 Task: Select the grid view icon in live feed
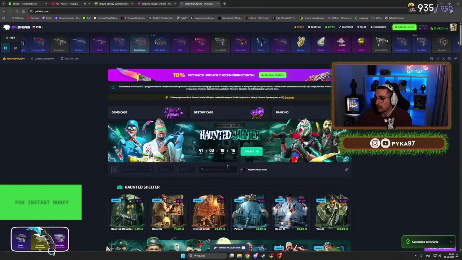tap(5, 48)
